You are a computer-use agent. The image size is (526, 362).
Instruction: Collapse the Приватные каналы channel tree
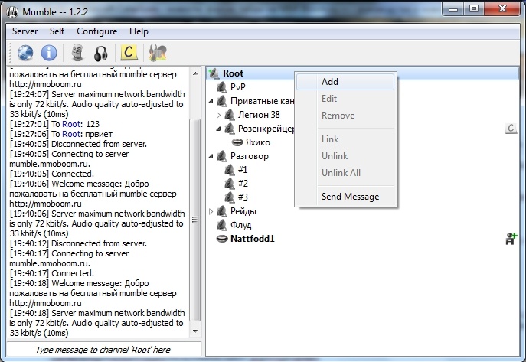[211, 101]
